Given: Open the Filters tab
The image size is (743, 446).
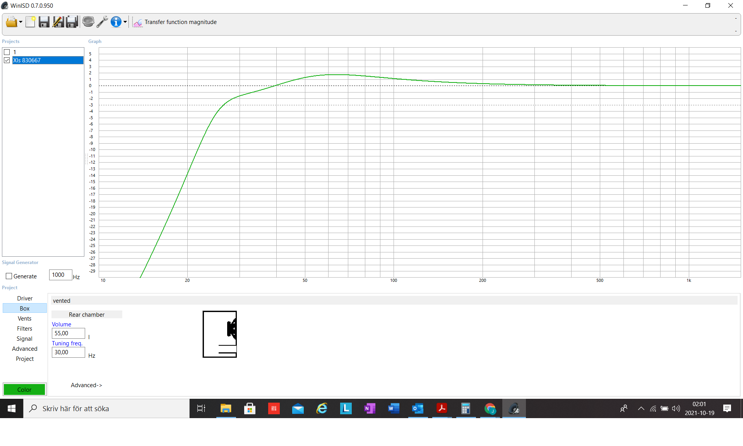Looking at the screenshot, I should [25, 328].
